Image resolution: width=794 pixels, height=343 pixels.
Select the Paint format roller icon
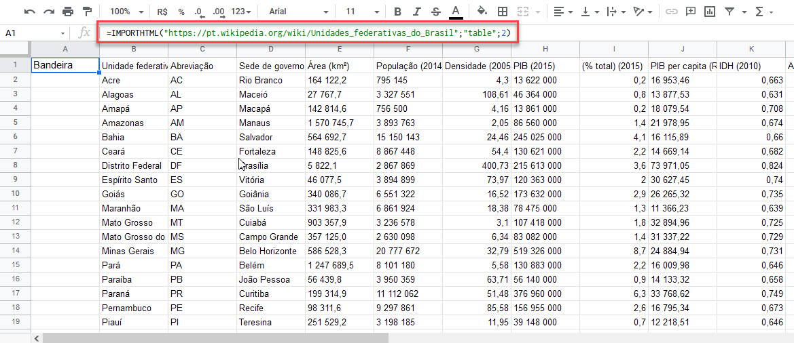(x=87, y=11)
